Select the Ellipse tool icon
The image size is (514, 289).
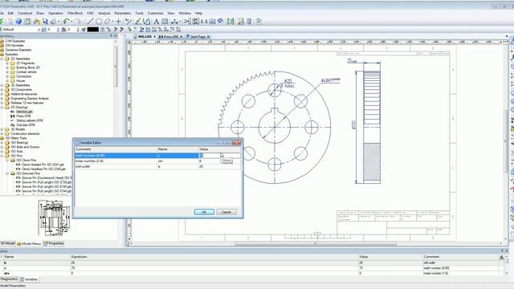coord(107,22)
